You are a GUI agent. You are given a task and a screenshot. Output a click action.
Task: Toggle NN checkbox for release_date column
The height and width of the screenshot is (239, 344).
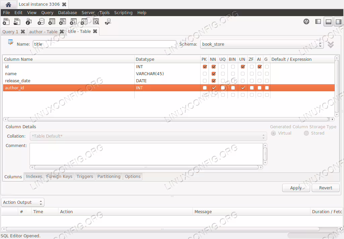(x=213, y=81)
